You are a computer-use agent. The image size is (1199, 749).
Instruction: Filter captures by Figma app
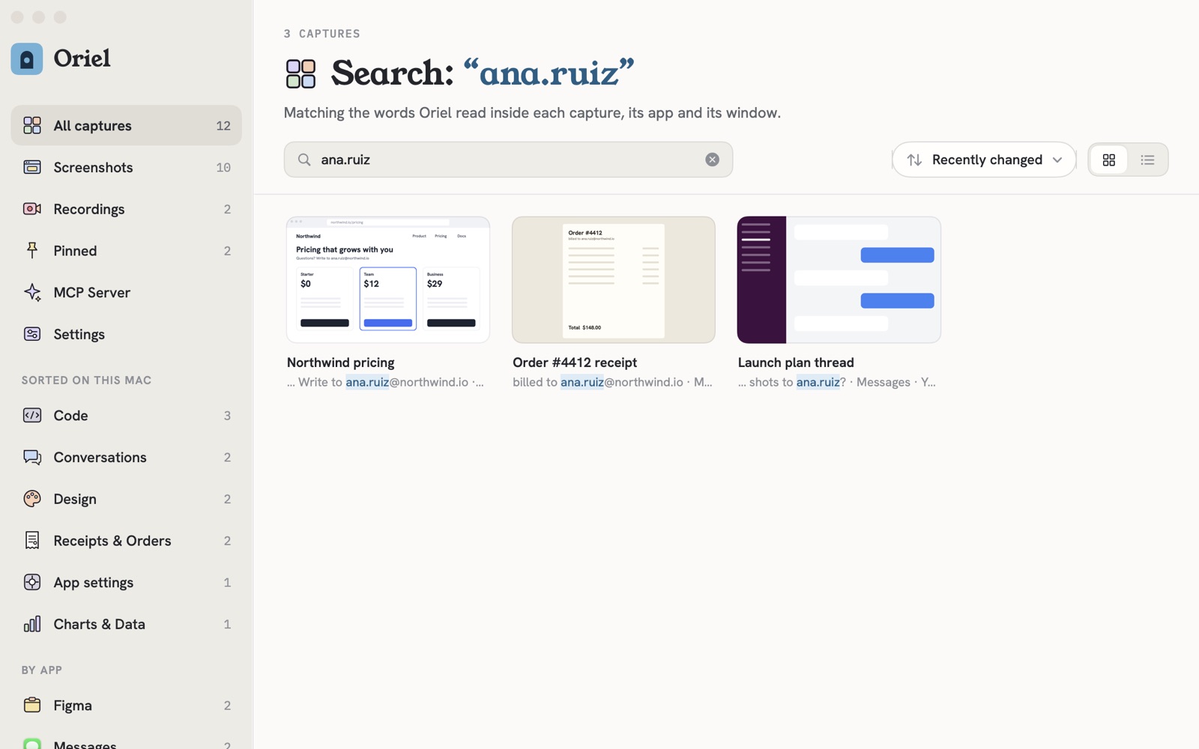coord(126,705)
